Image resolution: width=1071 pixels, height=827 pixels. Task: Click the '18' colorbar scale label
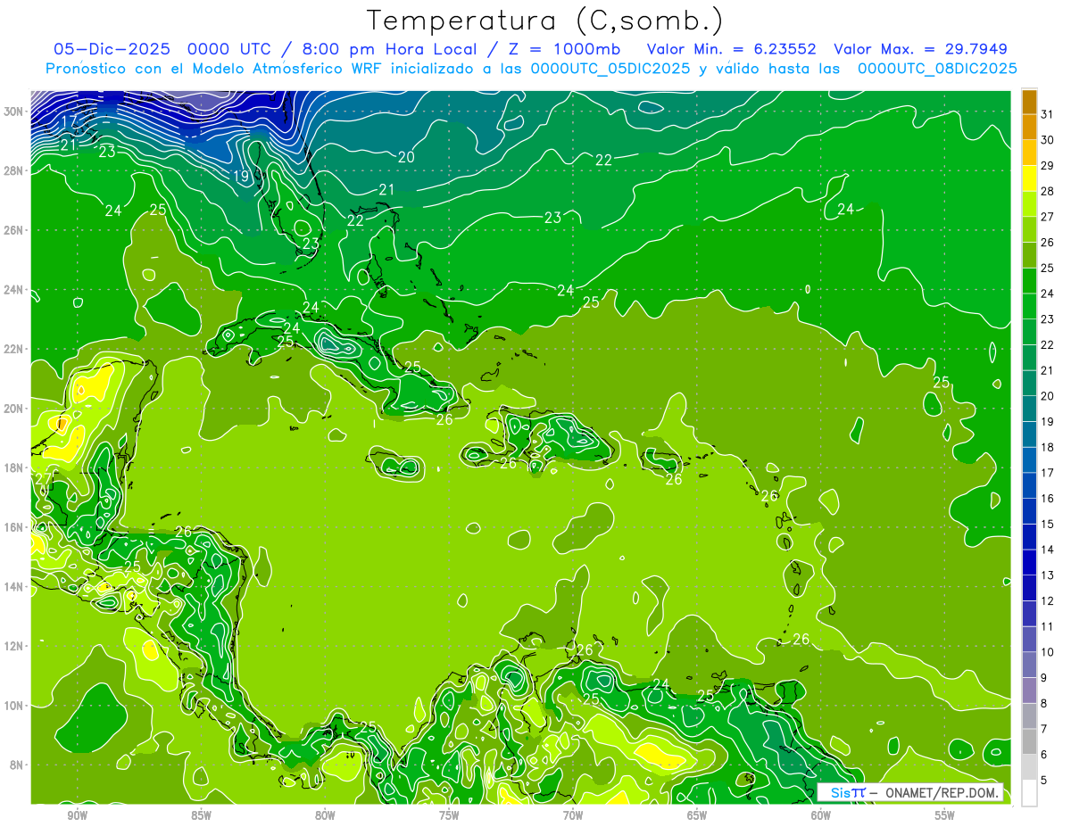point(1048,447)
